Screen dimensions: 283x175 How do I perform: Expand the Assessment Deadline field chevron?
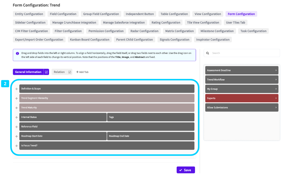276,70
